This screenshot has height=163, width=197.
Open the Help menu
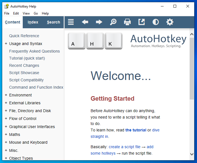45,13
